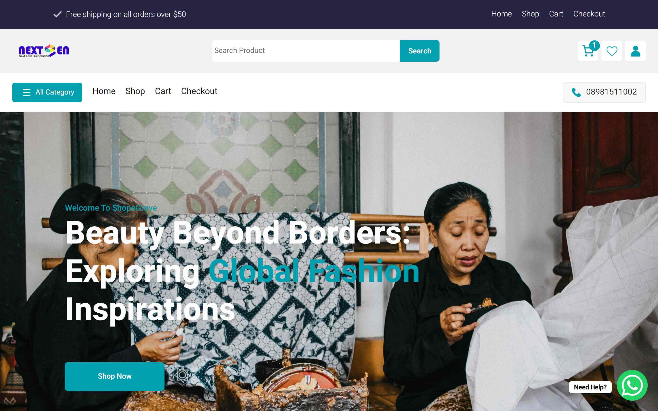Click the Search button
Screen dimensions: 658x411
419,51
